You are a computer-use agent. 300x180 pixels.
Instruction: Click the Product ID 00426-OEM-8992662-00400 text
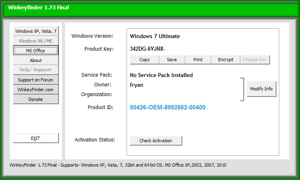click(168, 107)
